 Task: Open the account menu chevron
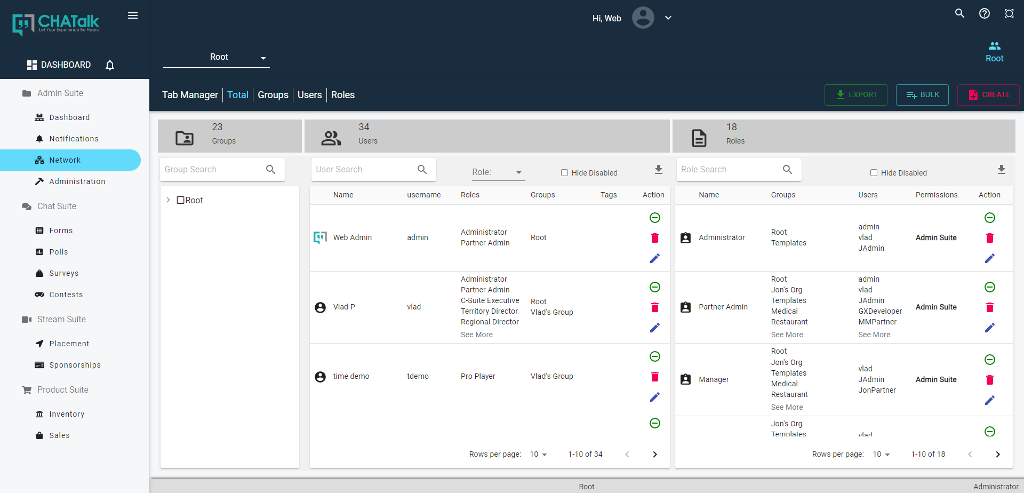[668, 18]
